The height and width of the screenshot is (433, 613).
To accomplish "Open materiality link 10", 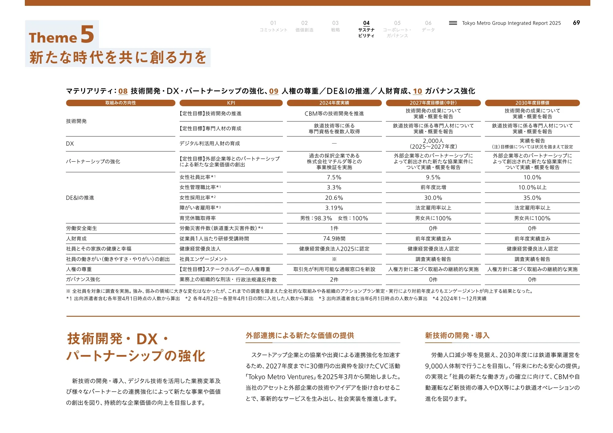I will pyautogui.click(x=417, y=91).
